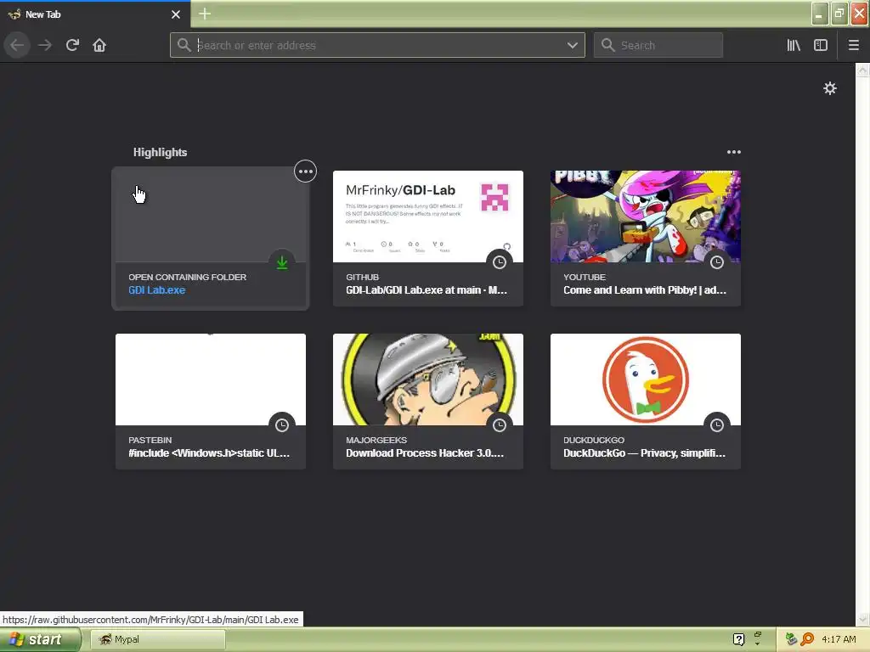
Task: Switch to Mypal taskbar button
Action: pyautogui.click(x=157, y=639)
